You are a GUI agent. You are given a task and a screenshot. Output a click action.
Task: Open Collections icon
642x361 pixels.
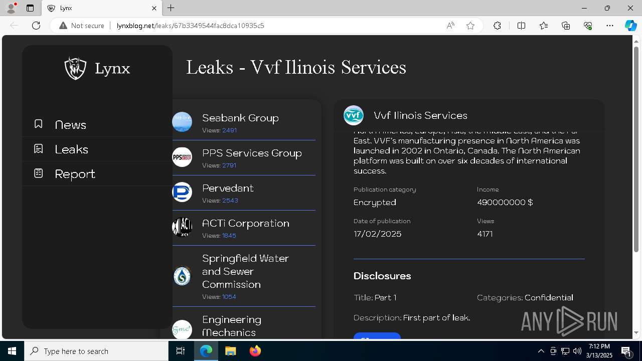point(566,26)
